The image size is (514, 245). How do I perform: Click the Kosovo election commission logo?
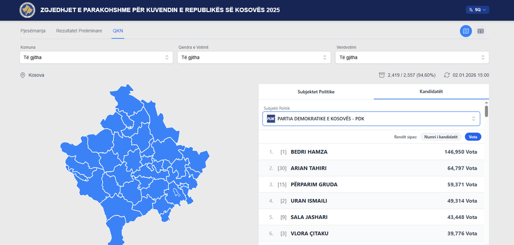(x=27, y=10)
